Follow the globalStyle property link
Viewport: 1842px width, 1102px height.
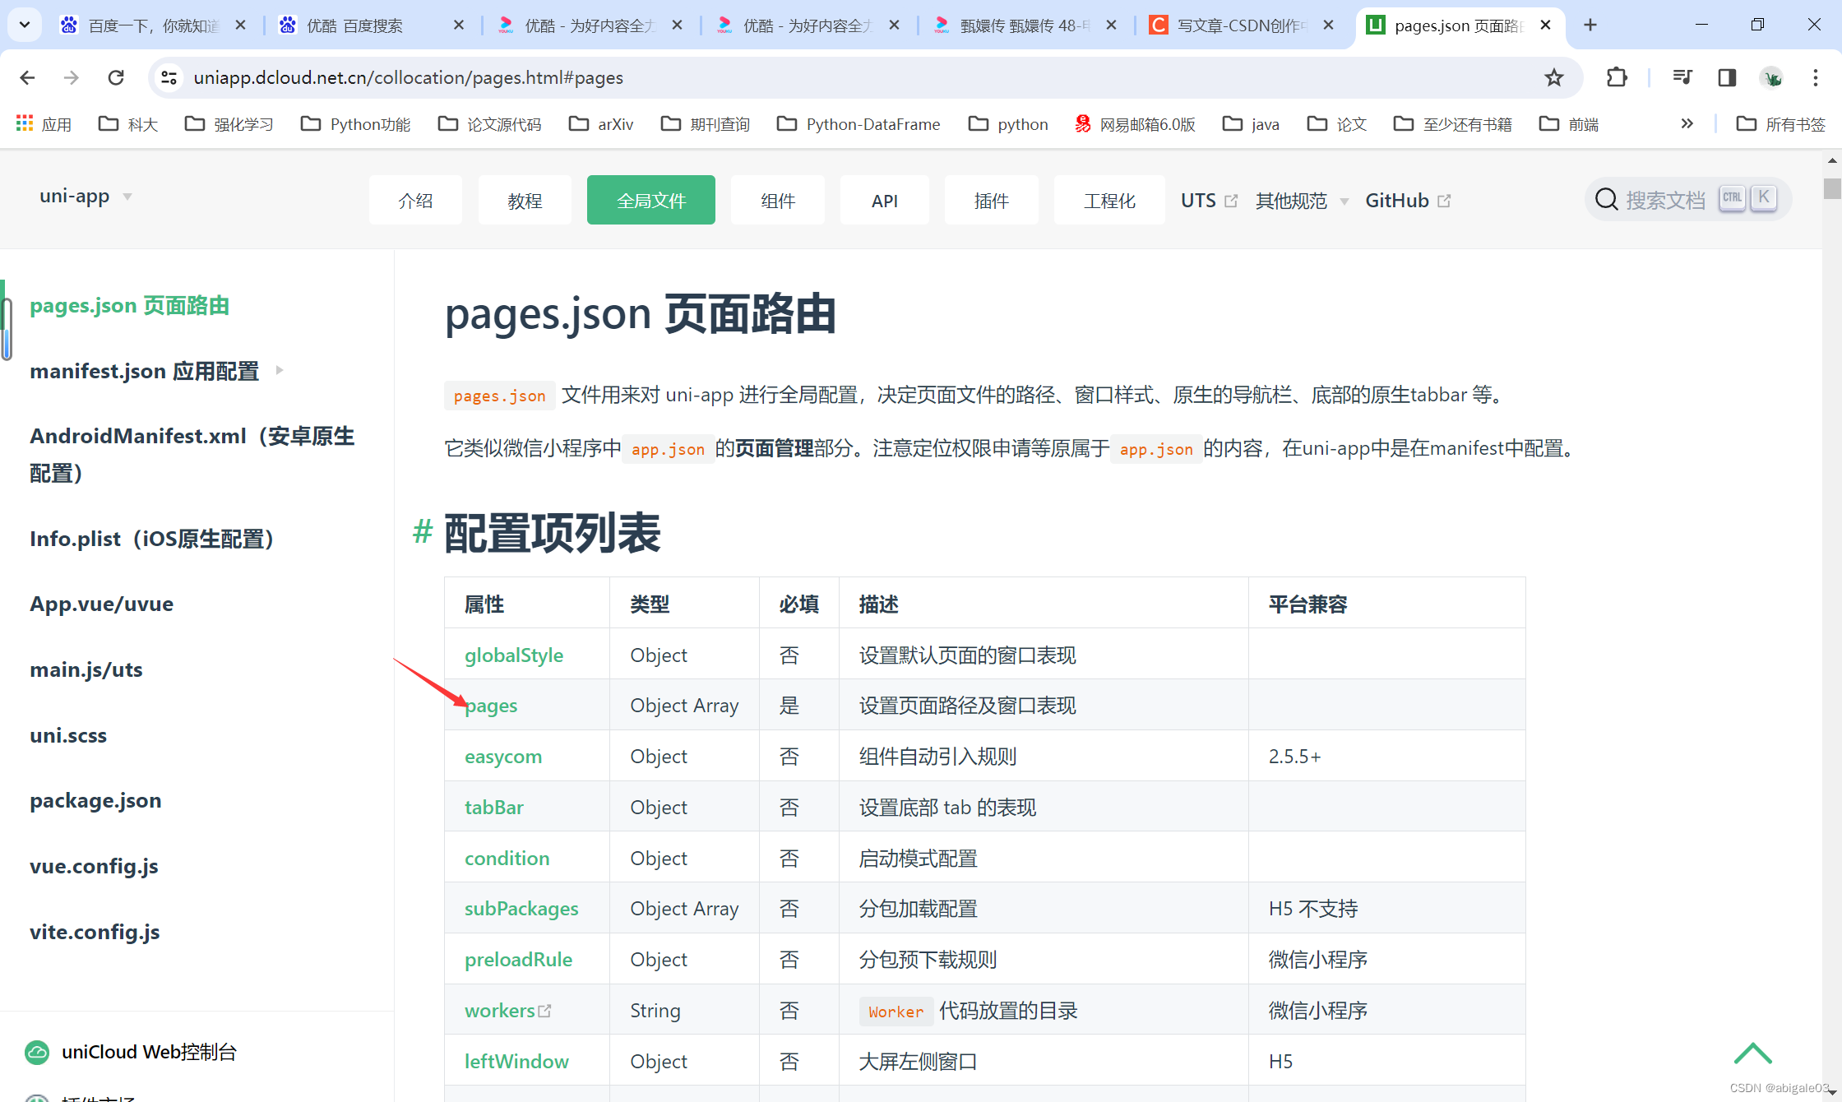(514, 655)
